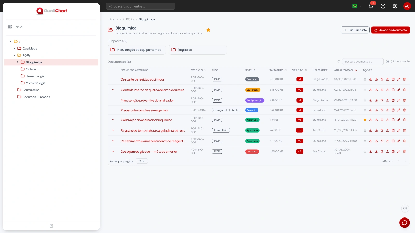Viewport: 415px width, 233px height.
Task: Unfavorite the Bioquímica folder star
Action: [x=208, y=30]
